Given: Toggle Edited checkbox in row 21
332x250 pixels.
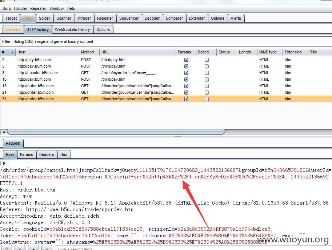Looking at the screenshot, I should (x=207, y=93).
